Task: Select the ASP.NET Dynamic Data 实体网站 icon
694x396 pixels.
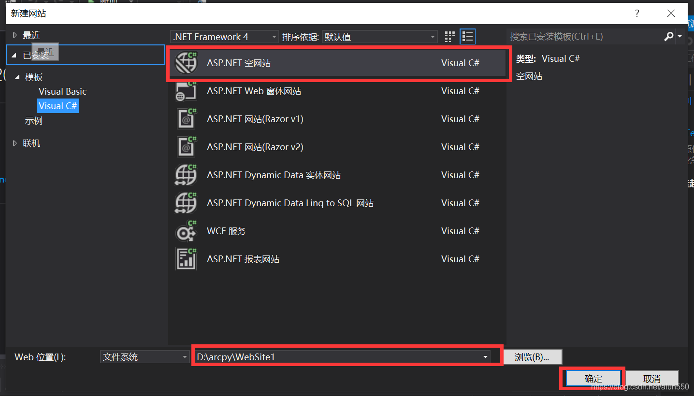Action: (x=186, y=175)
